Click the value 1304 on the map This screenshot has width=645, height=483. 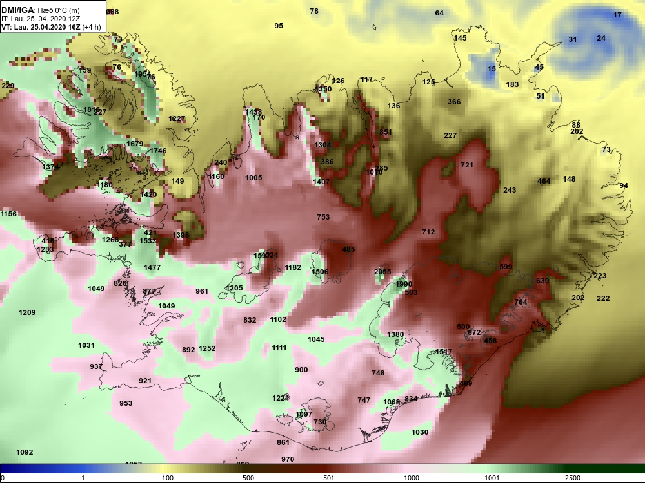point(322,145)
